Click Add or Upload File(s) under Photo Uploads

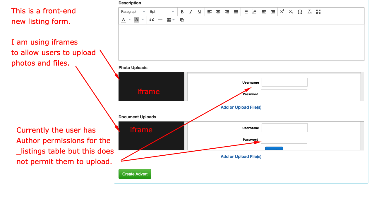(241, 107)
